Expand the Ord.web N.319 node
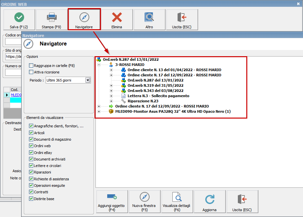The height and width of the screenshot is (217, 303). pos(111,85)
